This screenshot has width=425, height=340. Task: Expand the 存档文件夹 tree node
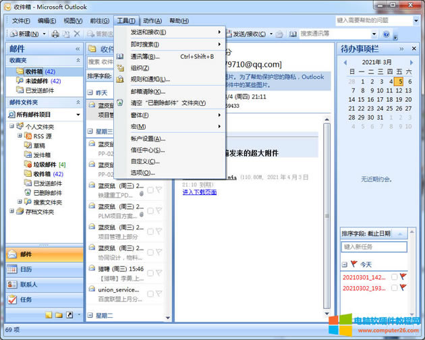11,211
